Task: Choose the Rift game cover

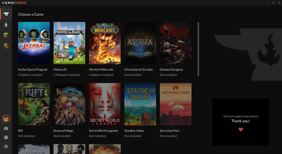Action: pyautogui.click(x=34, y=104)
